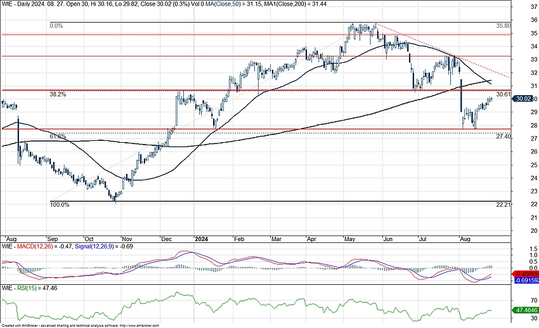Click the Nov label on time axis
This screenshot has width=539, height=328.
coord(126,240)
